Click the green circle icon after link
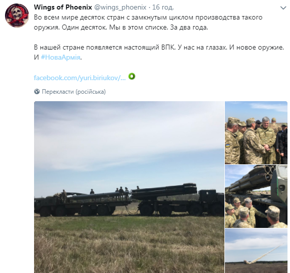 [x=132, y=76]
